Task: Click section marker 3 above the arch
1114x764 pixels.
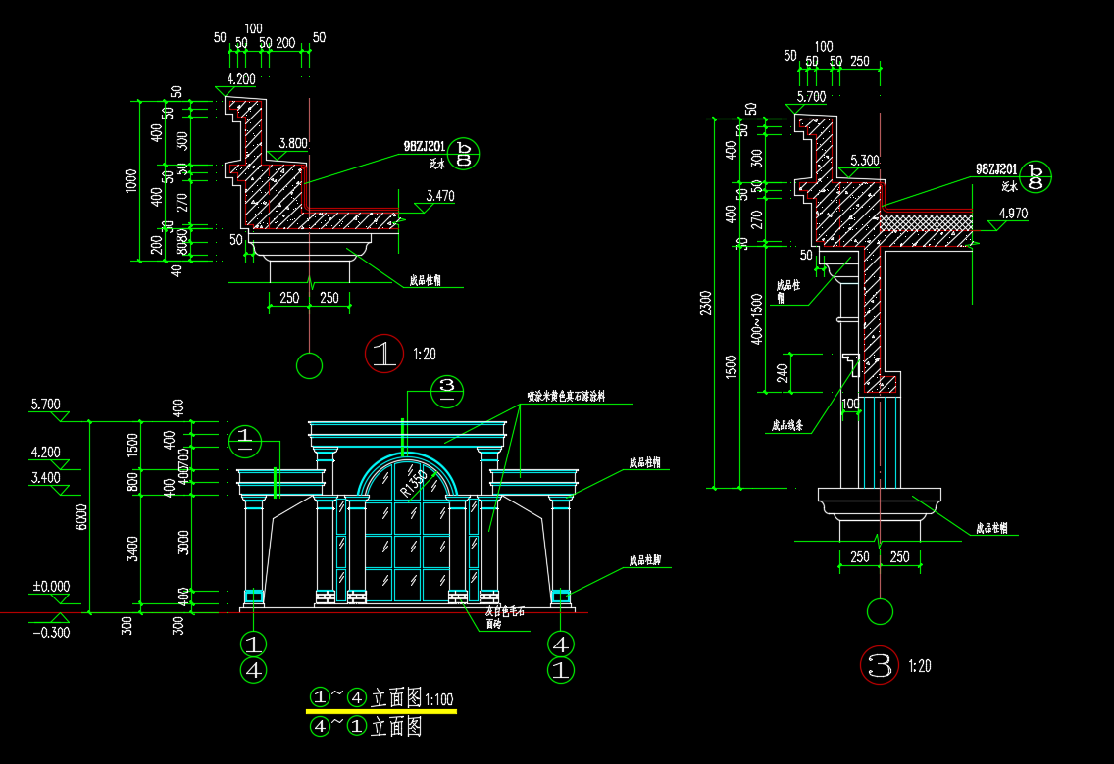Action: pyautogui.click(x=447, y=391)
